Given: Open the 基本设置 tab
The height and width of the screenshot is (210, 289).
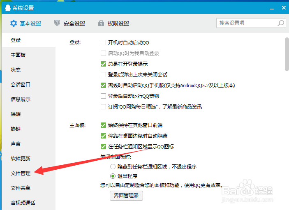Looking at the screenshot, I should (25, 23).
